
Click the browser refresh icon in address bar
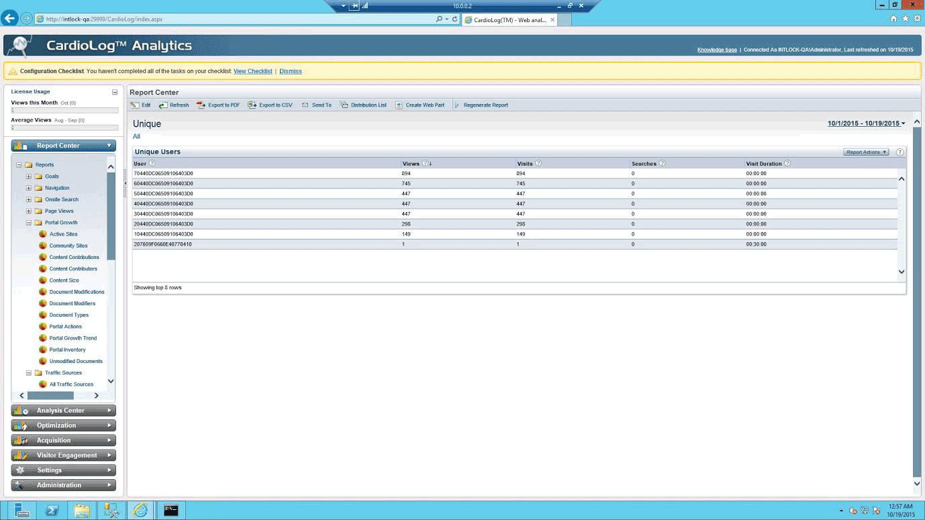[x=455, y=19]
